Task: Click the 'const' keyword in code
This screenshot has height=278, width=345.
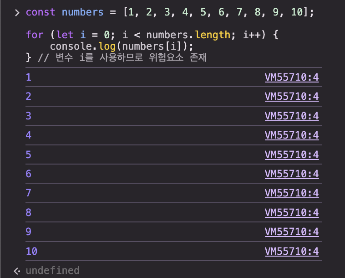Action: (41, 12)
